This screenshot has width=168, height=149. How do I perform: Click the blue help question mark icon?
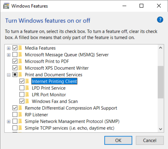click(x=160, y=20)
